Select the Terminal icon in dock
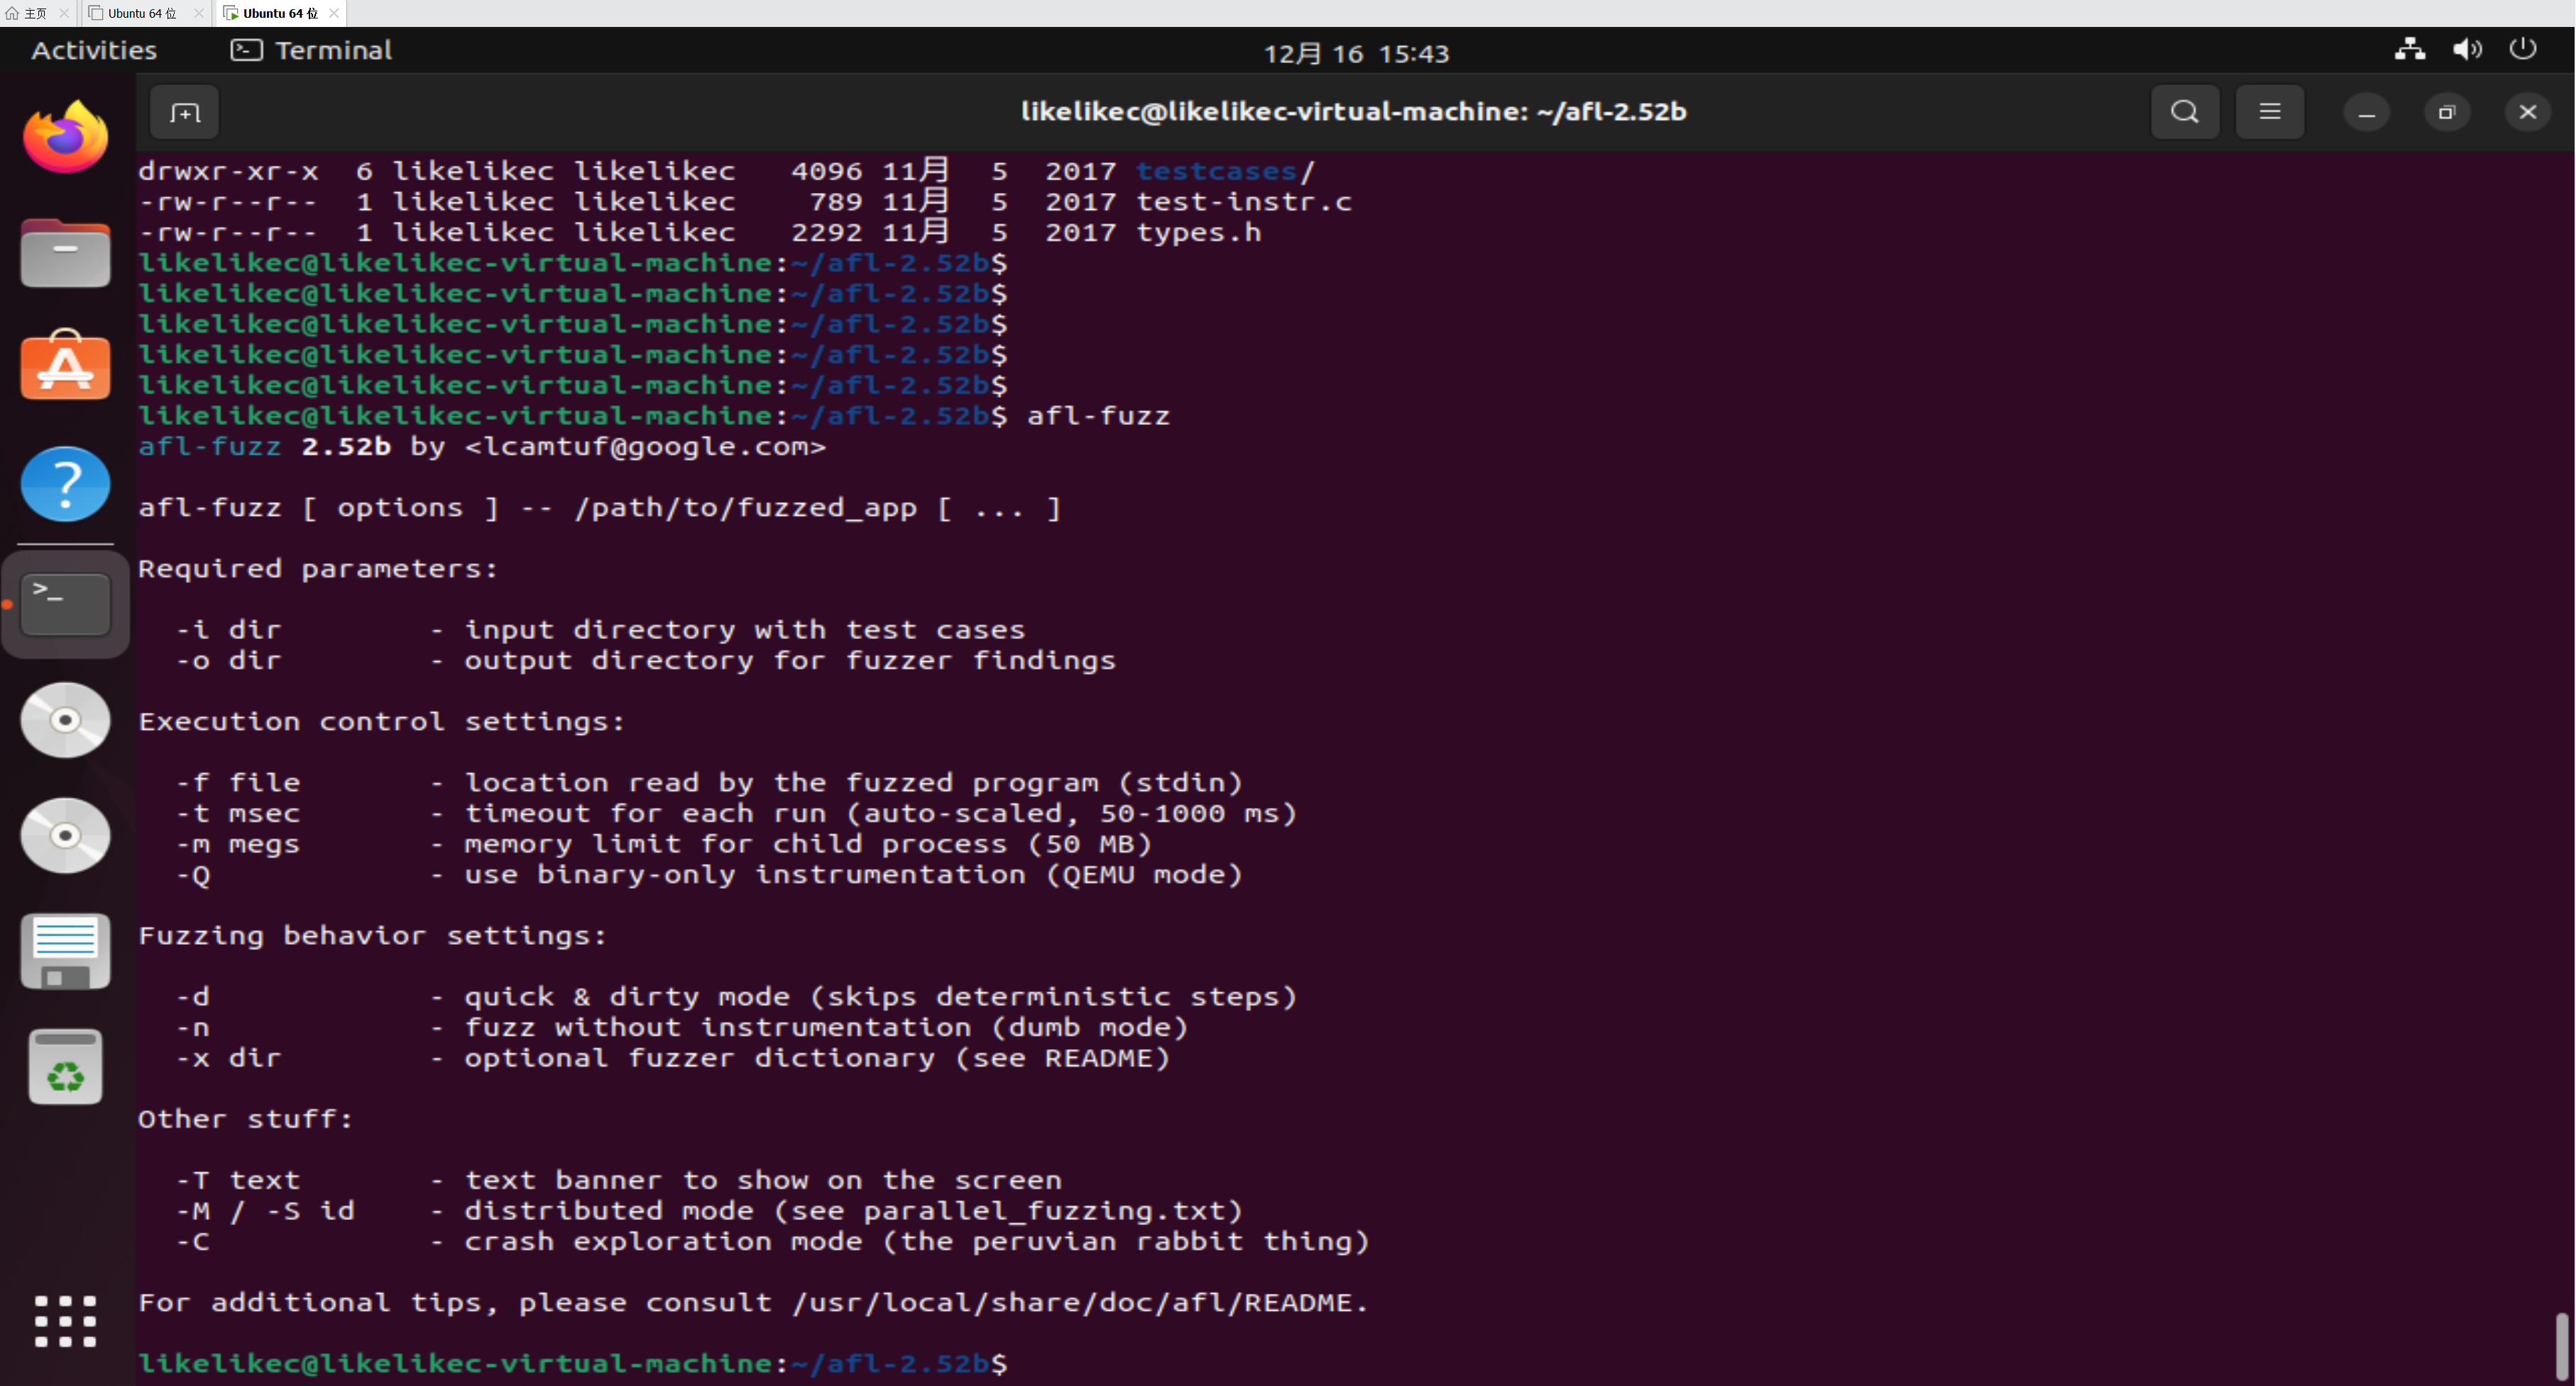The image size is (2576, 1386). [65, 604]
